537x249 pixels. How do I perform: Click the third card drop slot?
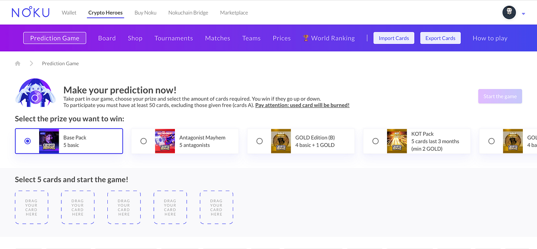click(124, 208)
